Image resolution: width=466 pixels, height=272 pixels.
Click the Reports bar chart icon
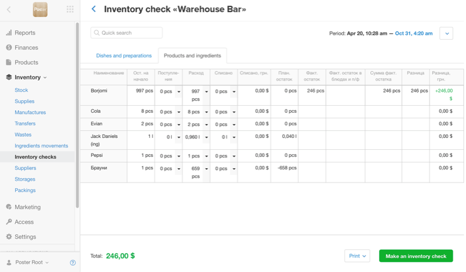pyautogui.click(x=9, y=33)
